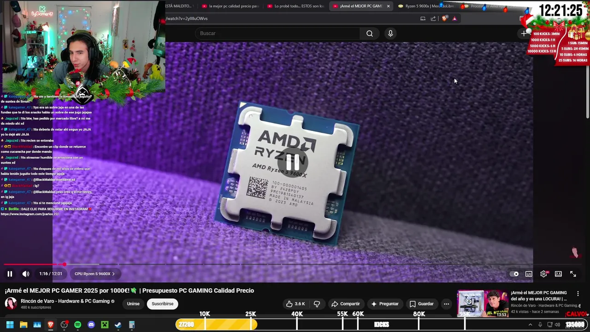Click the system tray microphone icon
Image resolution: width=590 pixels, height=332 pixels.
(x=540, y=325)
